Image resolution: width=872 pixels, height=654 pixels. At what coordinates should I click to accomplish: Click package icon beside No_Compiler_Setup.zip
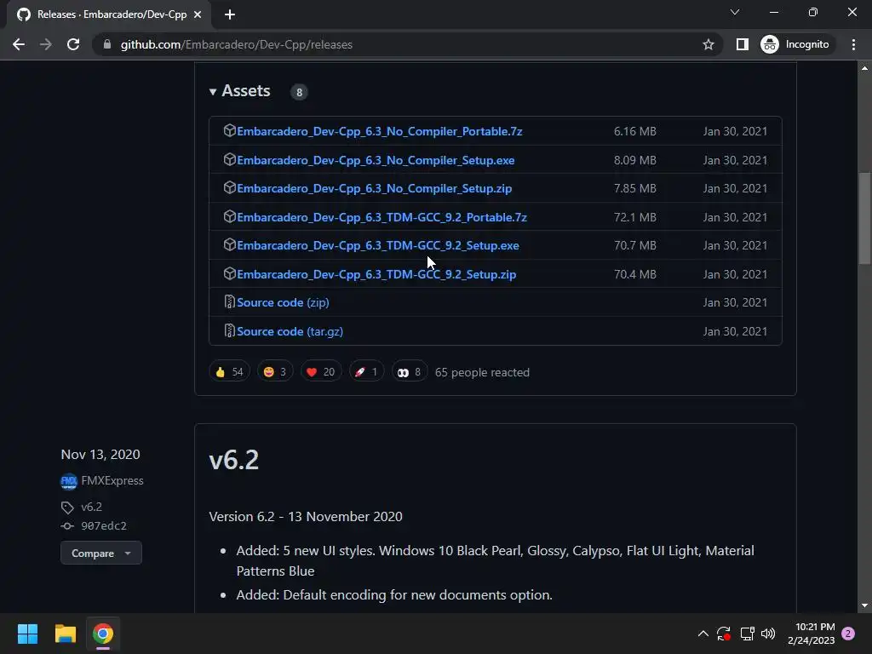230,187
